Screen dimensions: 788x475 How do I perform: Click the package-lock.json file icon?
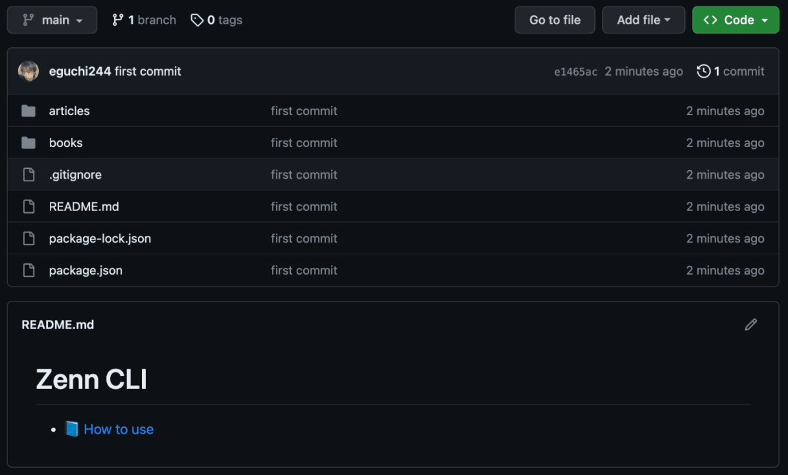point(28,238)
